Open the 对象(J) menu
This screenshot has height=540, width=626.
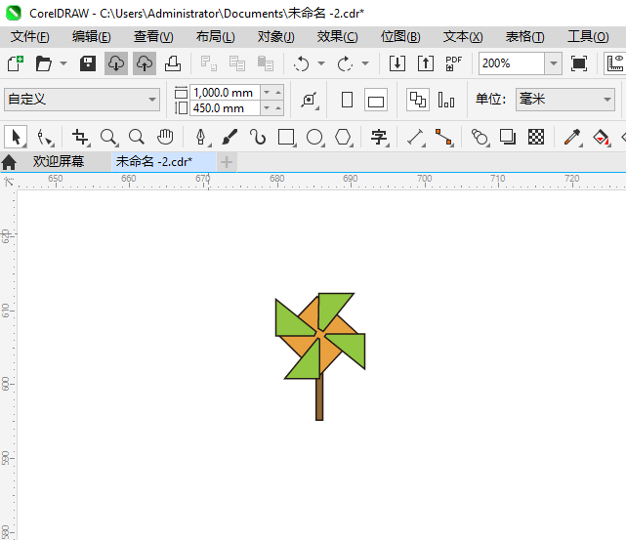point(275,37)
